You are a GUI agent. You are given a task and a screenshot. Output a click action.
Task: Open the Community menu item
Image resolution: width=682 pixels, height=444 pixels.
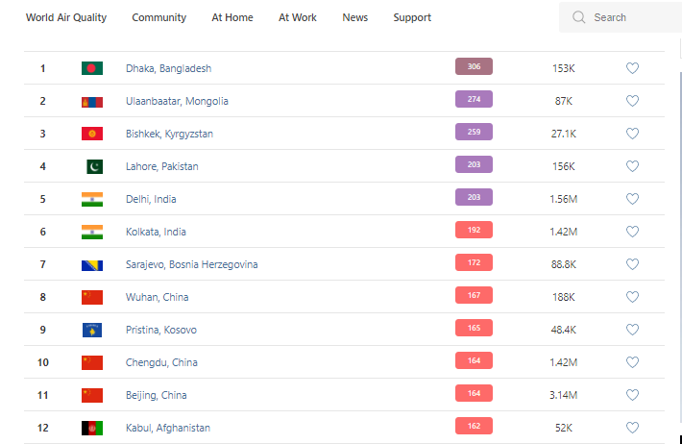pyautogui.click(x=159, y=17)
